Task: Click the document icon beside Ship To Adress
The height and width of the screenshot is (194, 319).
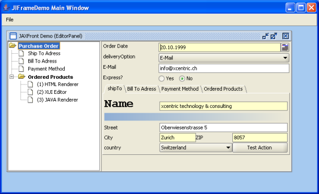Action: [x=21, y=53]
